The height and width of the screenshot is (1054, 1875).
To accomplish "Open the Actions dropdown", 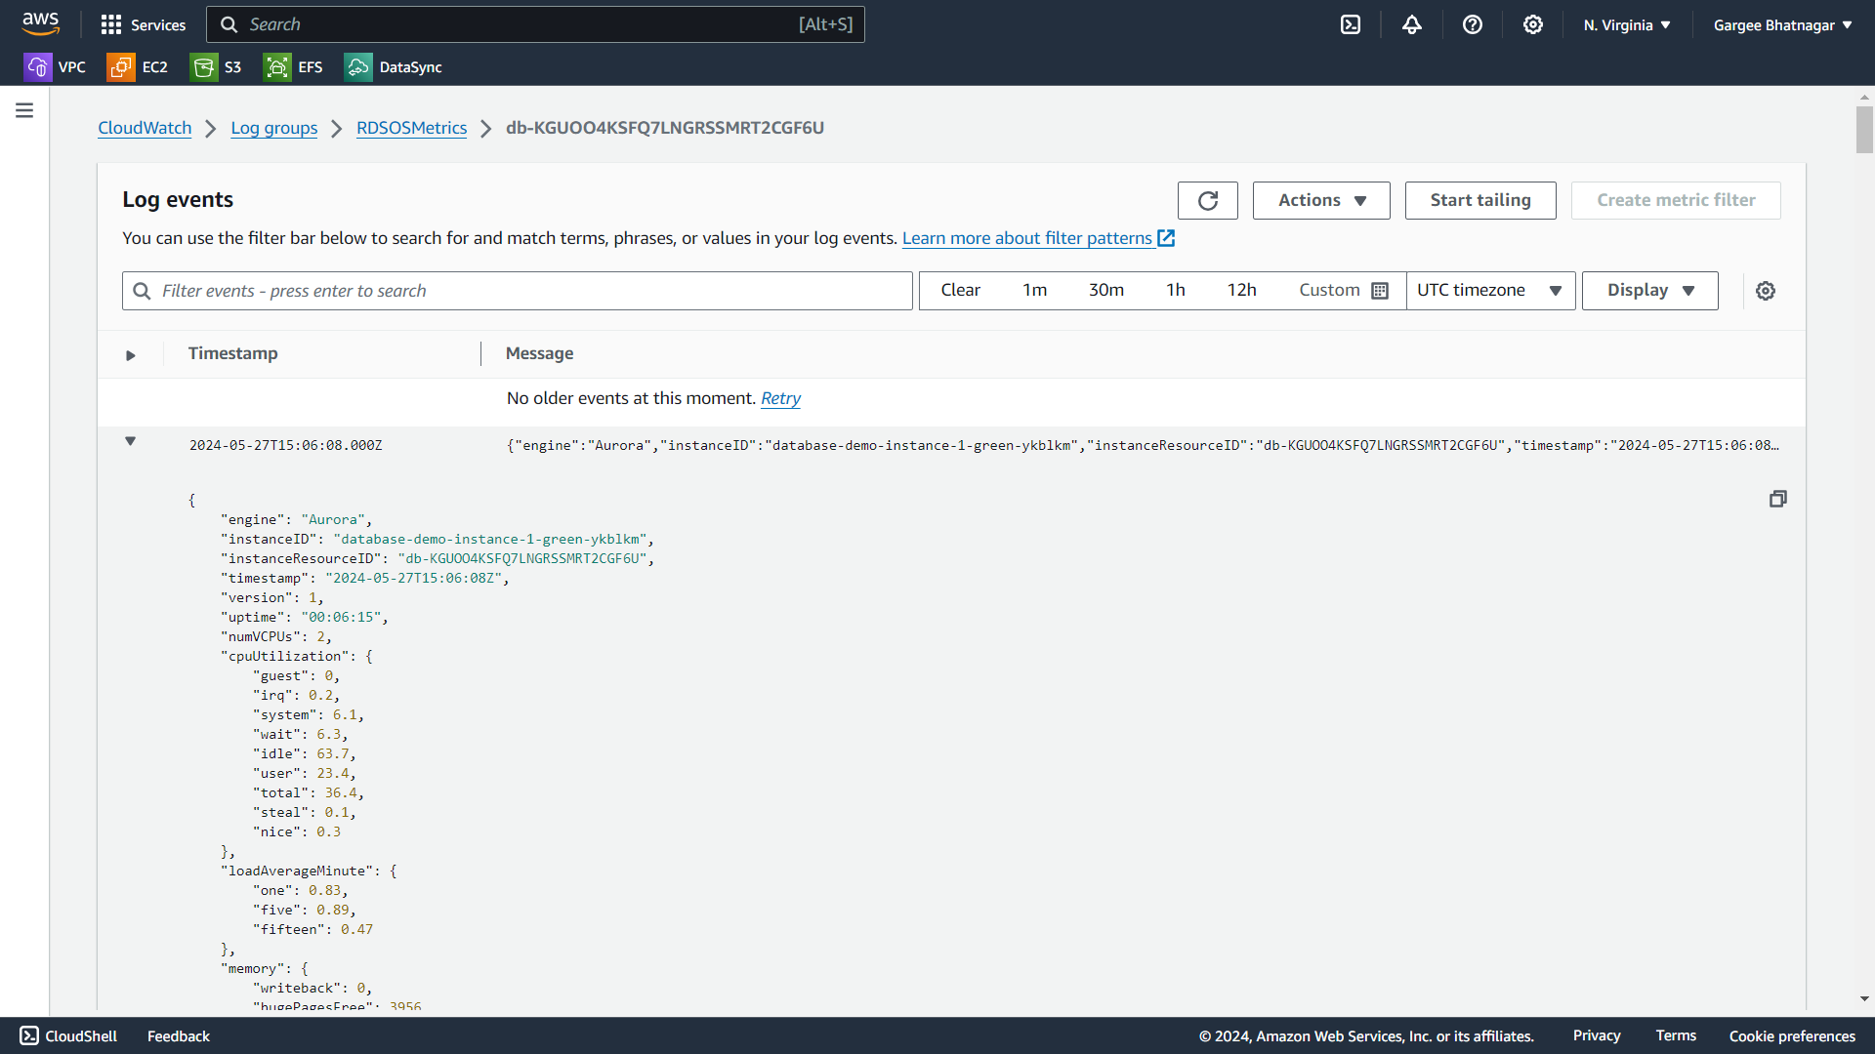I will [x=1321, y=201].
